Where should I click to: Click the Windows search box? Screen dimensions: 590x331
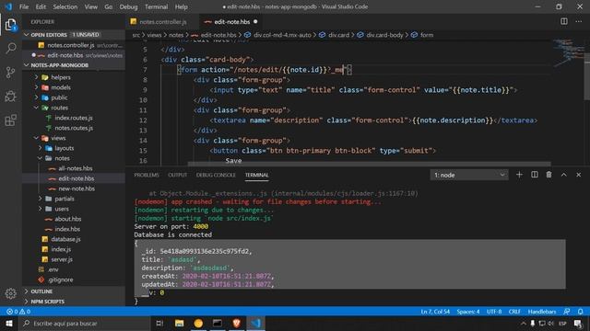pos(85,323)
